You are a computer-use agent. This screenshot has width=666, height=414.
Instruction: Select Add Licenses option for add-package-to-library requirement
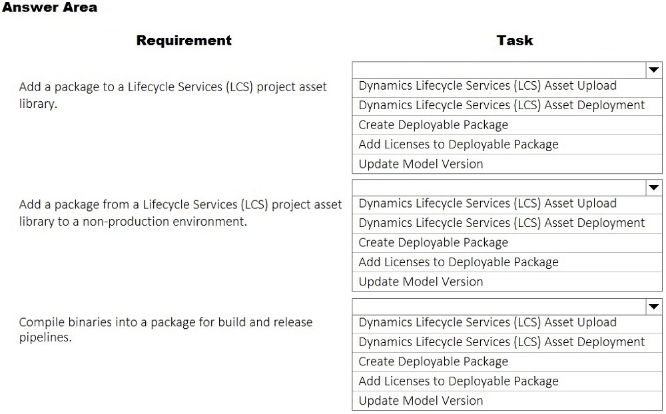pyautogui.click(x=458, y=144)
